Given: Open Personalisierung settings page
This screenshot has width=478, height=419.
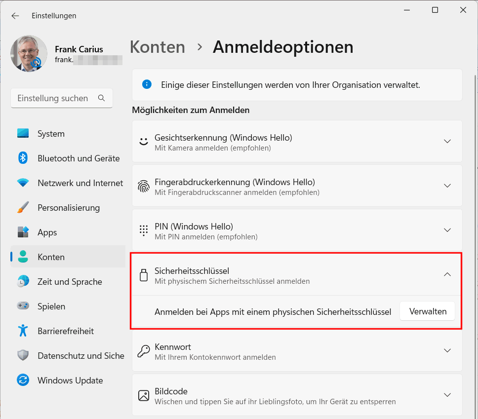Looking at the screenshot, I should pos(68,207).
